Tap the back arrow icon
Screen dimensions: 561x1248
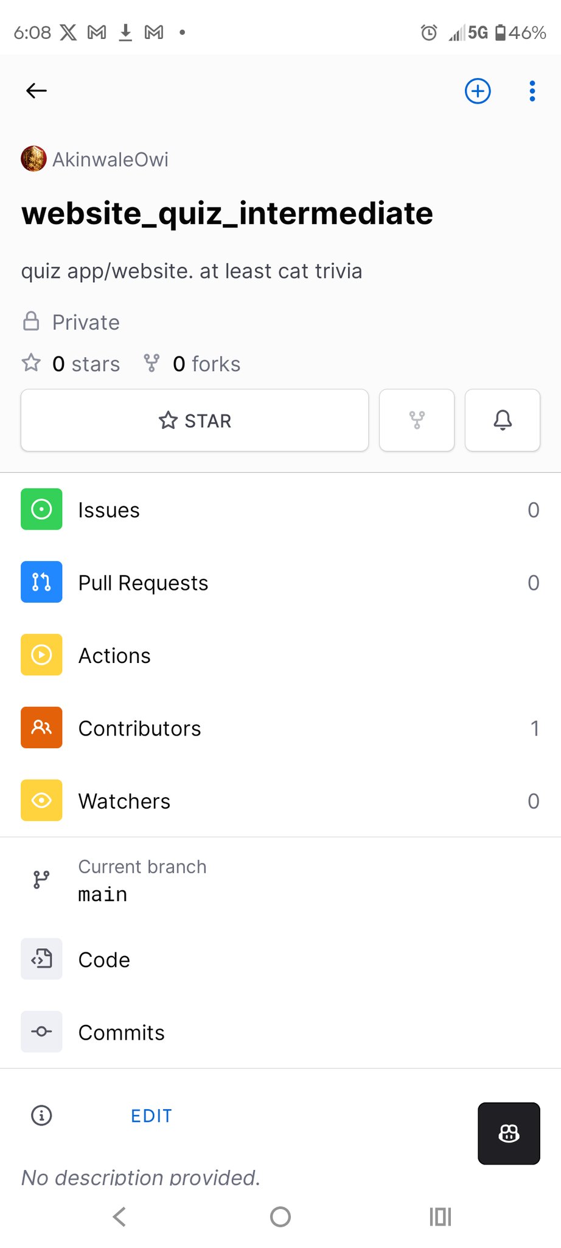coord(37,91)
